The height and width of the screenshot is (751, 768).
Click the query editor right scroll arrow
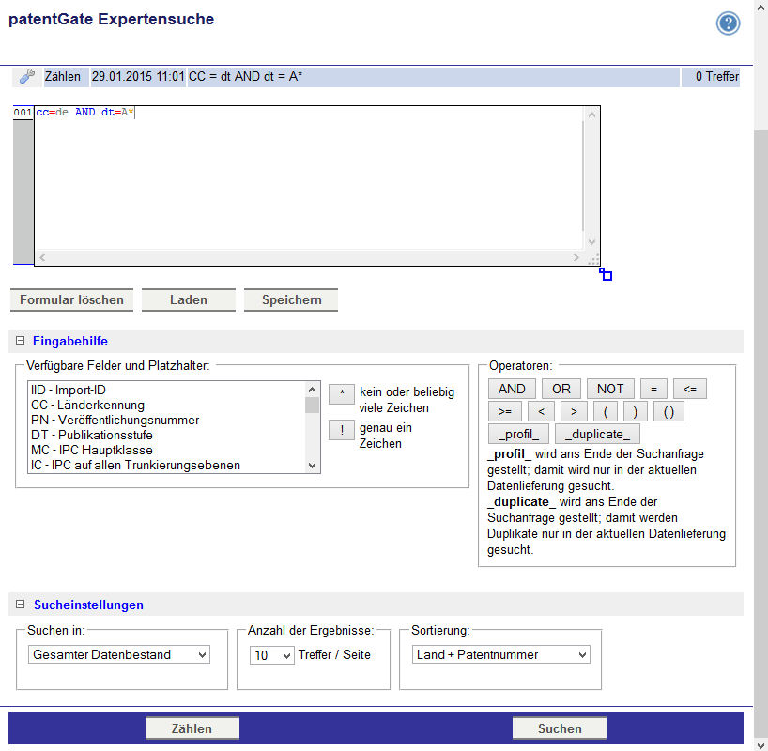[576, 257]
